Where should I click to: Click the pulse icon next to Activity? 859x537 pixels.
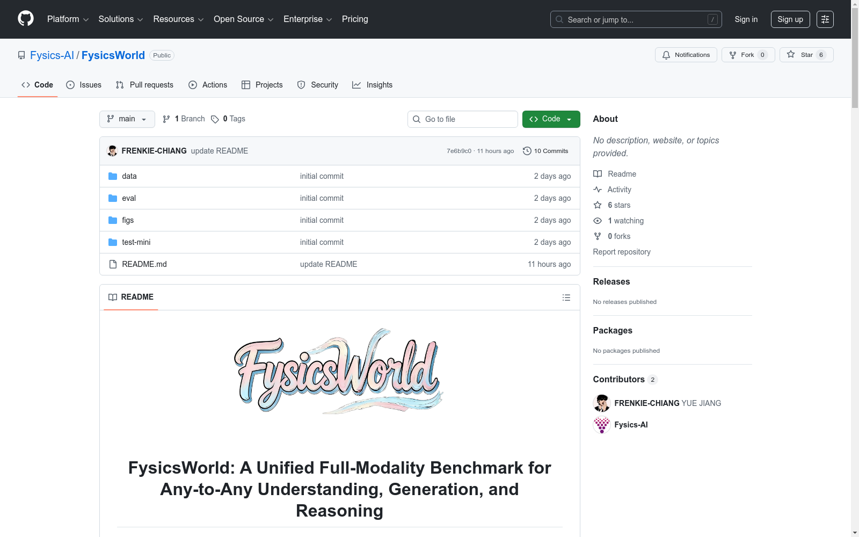point(598,190)
